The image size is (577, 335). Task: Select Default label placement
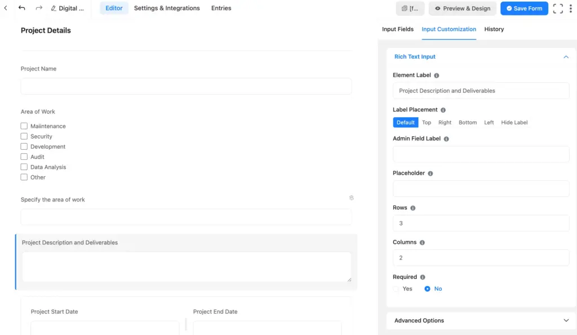click(x=406, y=122)
